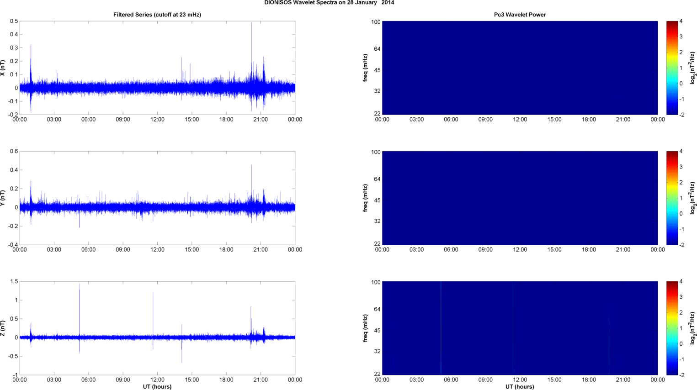Click the colorbar beside the top wavelet plot
This screenshot has height=390, width=697.
672,68
